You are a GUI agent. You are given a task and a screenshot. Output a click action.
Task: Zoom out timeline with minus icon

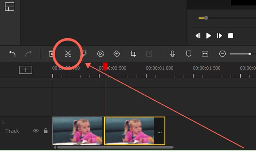pos(223,54)
